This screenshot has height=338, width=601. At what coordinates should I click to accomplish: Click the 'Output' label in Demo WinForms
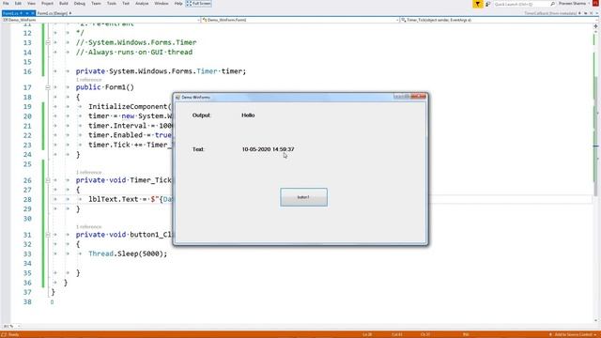(201, 115)
